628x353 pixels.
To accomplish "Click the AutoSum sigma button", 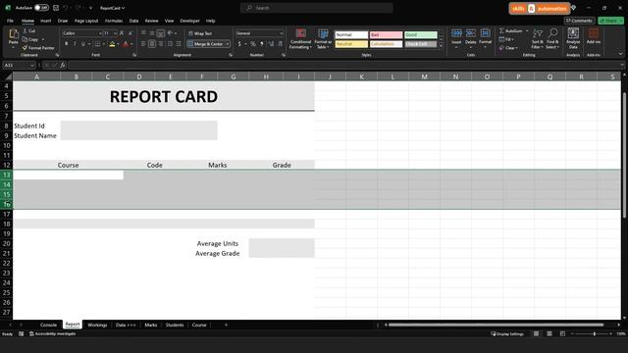I will point(510,30).
